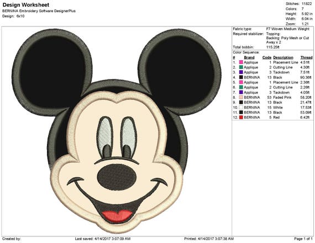Screen dimensions: 315x243
Task: Click the Design Worksheet title
Action: pos(26,5)
